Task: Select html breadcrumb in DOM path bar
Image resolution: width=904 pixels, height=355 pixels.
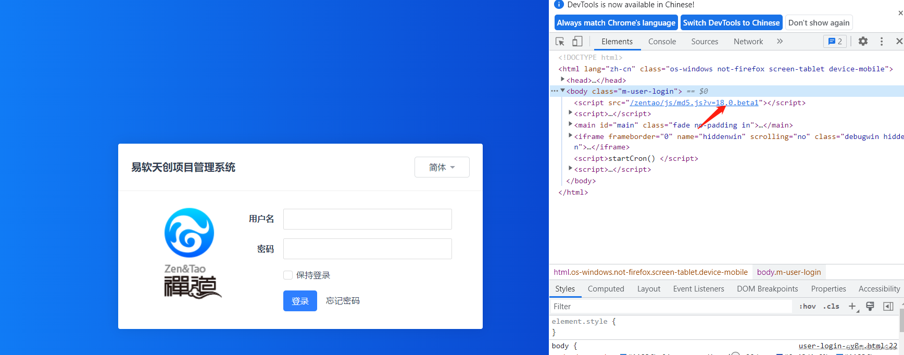Action: pyautogui.click(x=650, y=272)
